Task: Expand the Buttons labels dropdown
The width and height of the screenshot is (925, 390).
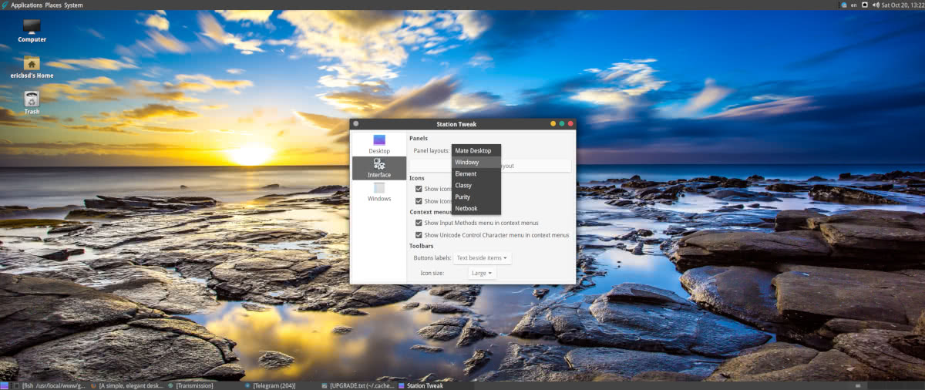Action: 483,258
